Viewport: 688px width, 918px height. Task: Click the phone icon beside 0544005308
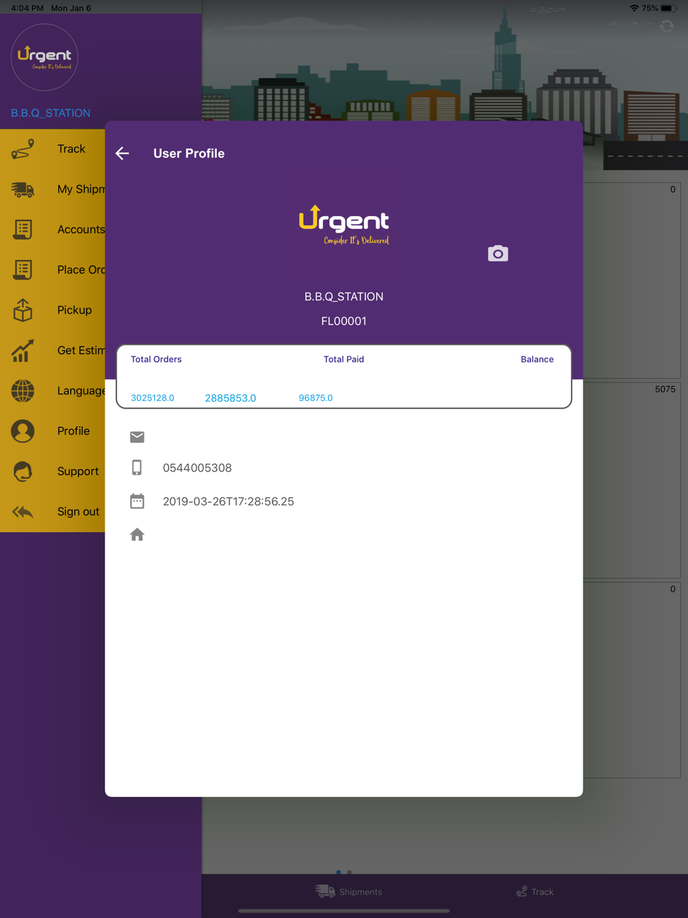137,468
